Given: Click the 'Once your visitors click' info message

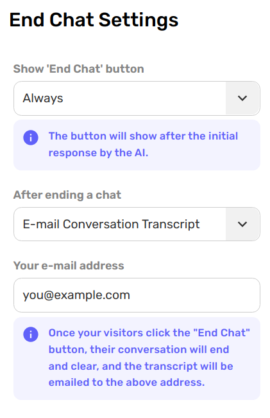Looking at the screenshot, I should (x=137, y=358).
